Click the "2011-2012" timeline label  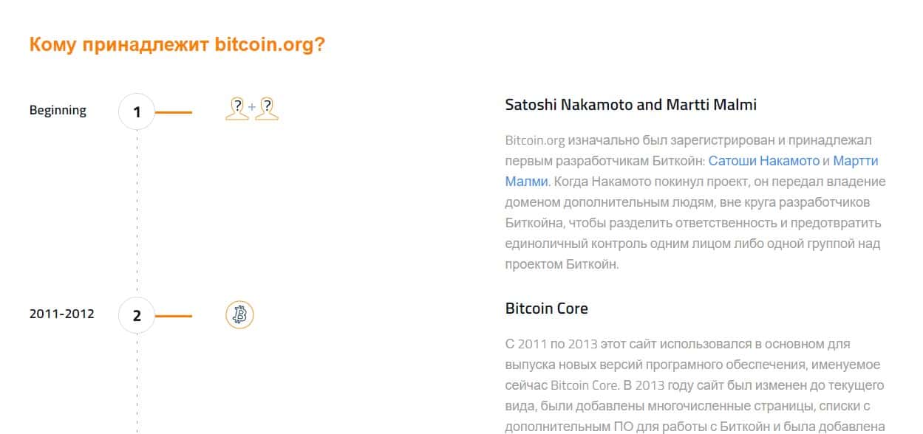point(62,314)
